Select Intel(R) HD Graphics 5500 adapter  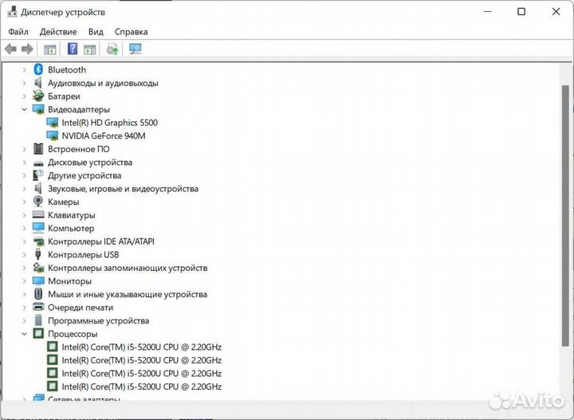pos(109,123)
